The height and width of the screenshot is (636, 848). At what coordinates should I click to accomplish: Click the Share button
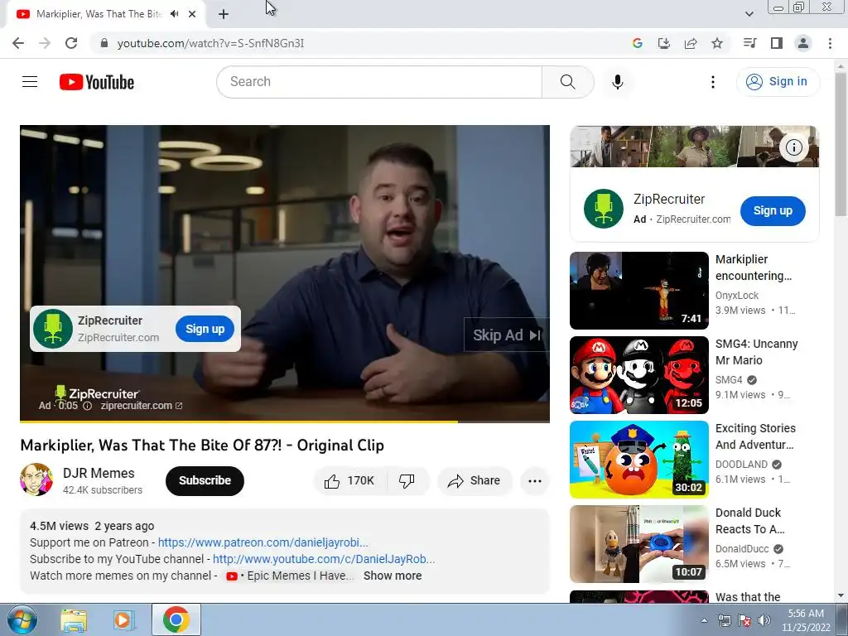[x=475, y=481]
